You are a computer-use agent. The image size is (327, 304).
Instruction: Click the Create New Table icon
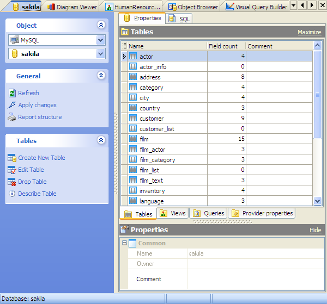pos(12,158)
